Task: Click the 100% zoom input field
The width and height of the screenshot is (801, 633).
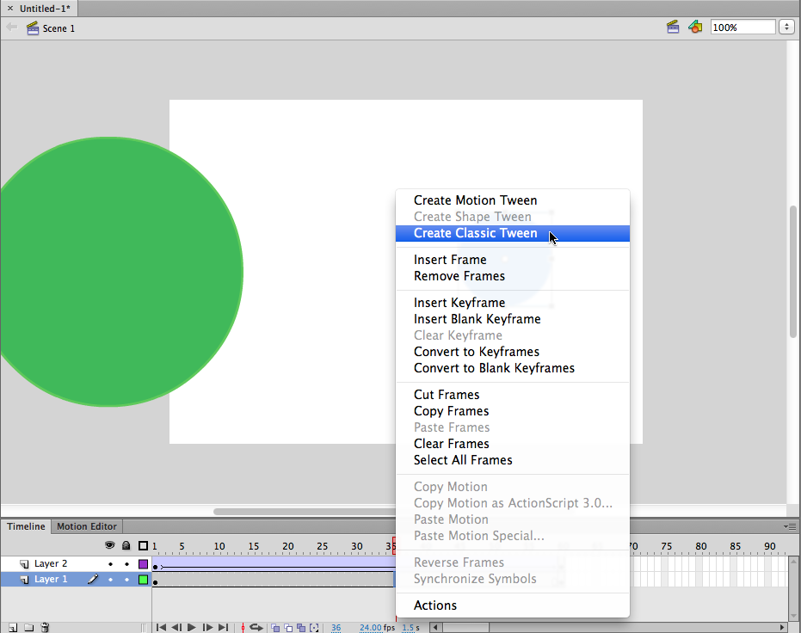Action: click(x=742, y=28)
